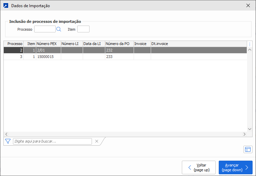Select the row with PEX 2/01
This screenshot has height=176, width=256.
48,50
